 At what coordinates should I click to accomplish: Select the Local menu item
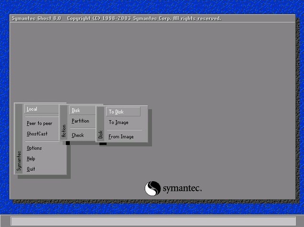pyautogui.click(x=42, y=109)
